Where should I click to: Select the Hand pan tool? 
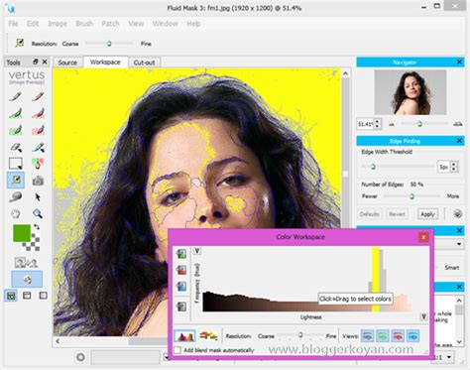(x=16, y=214)
